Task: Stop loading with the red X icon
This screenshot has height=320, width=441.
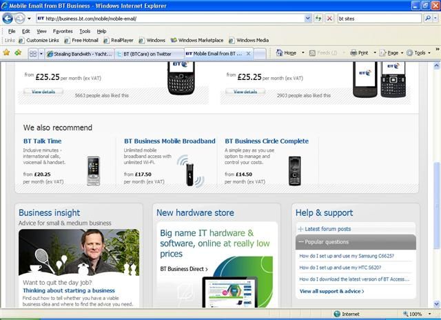Action: click(329, 19)
